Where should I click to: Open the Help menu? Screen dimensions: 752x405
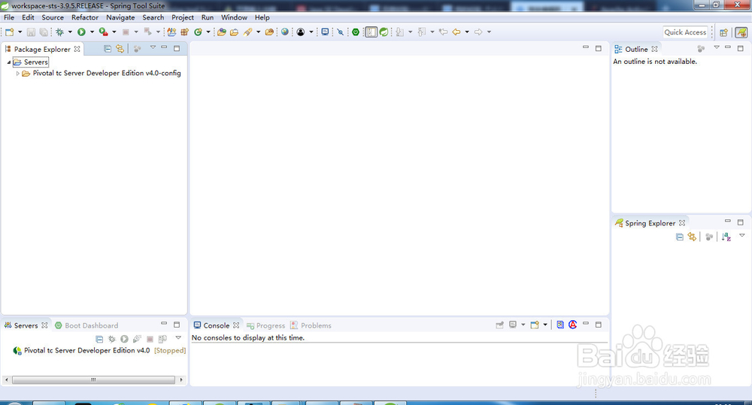coord(262,17)
